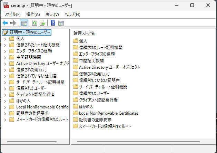Viewport: 217px width, 153px height.
Task: Click the 個人 folder icon in the tree
Action: [12, 39]
